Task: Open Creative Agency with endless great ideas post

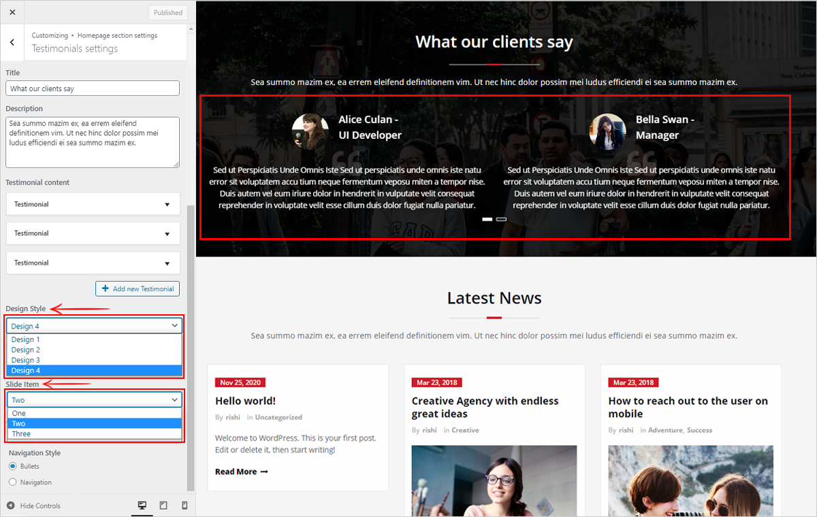Action: coord(485,407)
